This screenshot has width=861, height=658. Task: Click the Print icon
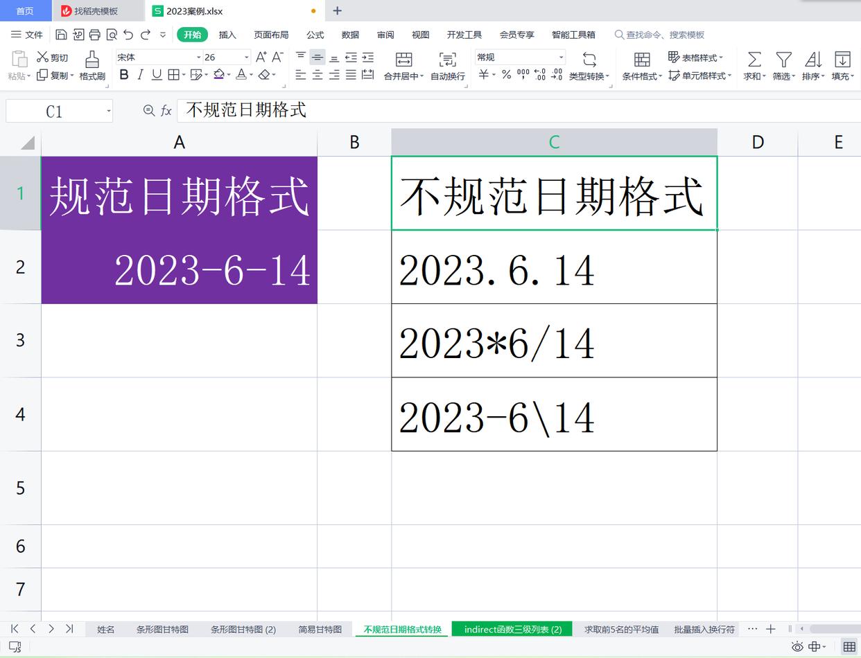pos(95,35)
